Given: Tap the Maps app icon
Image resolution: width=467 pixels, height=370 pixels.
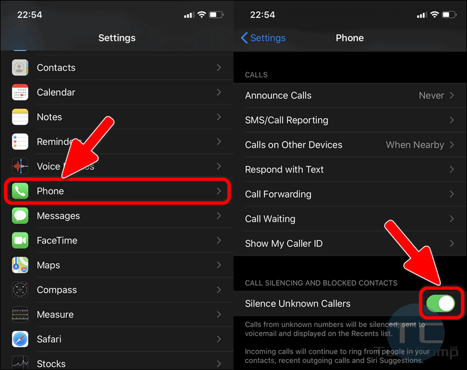Looking at the screenshot, I should (20, 265).
